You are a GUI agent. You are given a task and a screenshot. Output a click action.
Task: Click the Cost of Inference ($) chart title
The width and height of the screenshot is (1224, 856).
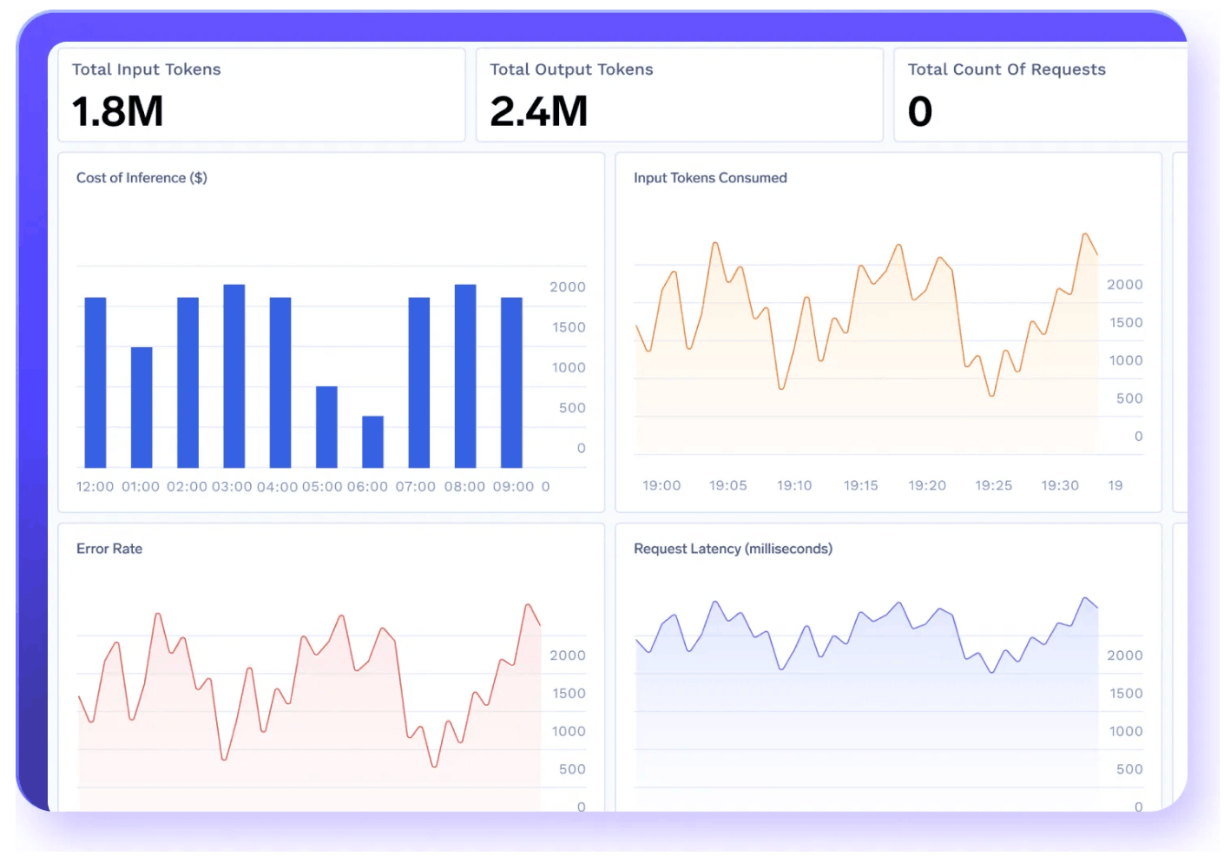point(141,178)
